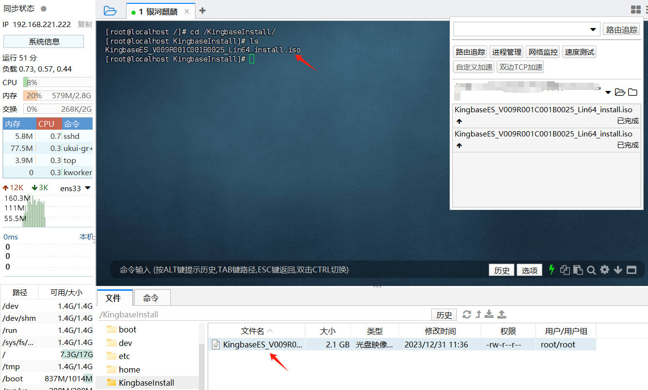The image size is (648, 390).
Task: Add a new tab with the plus icon
Action: (x=203, y=11)
